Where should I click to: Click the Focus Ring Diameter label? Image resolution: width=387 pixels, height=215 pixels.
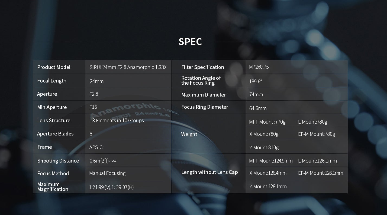pyautogui.click(x=205, y=107)
